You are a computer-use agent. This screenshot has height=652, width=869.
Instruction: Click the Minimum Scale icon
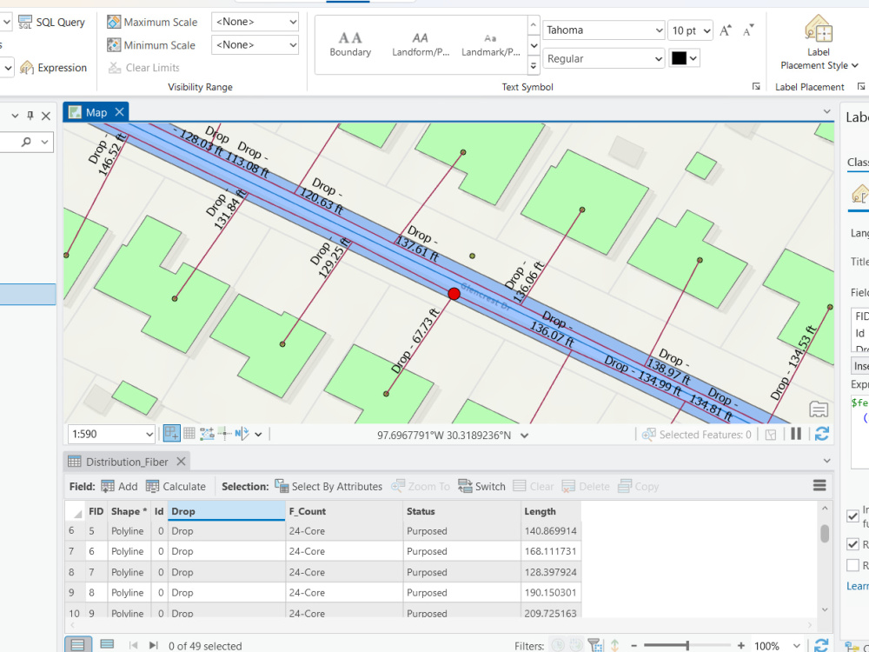114,45
